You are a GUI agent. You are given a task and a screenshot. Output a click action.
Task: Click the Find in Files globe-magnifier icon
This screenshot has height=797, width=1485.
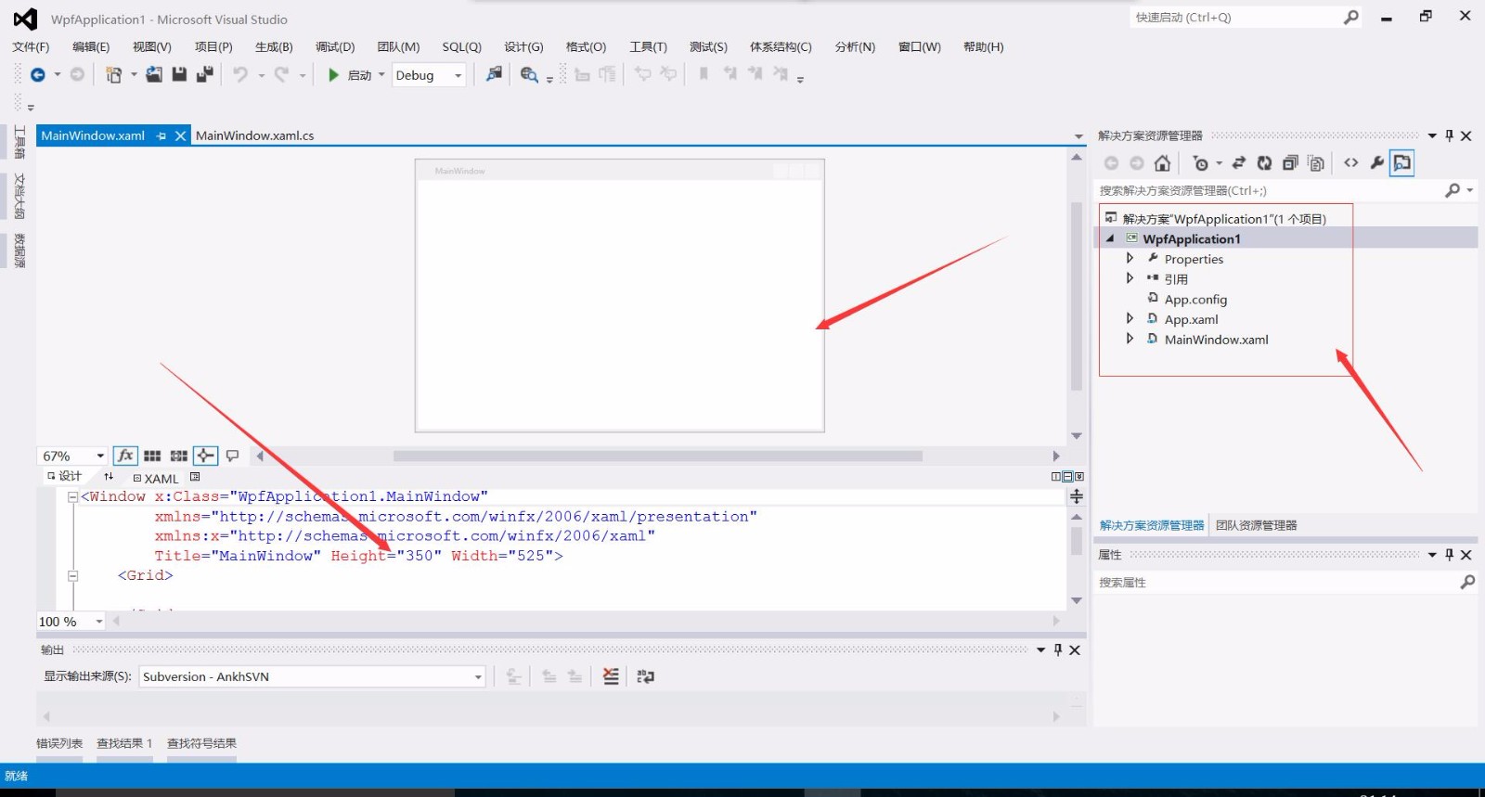point(529,75)
